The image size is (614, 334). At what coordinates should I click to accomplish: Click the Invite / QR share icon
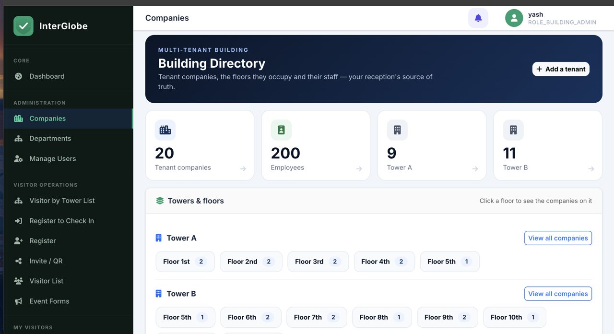[x=19, y=261]
